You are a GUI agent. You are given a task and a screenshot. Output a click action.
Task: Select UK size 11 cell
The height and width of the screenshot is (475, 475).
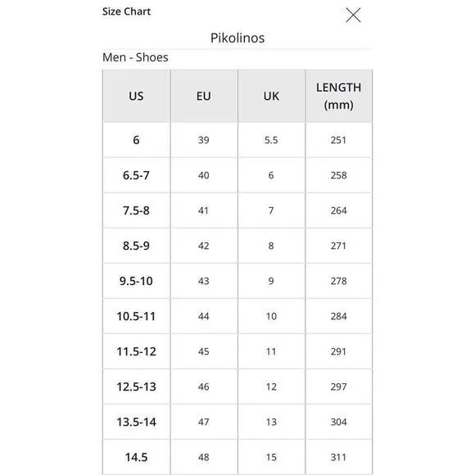pyautogui.click(x=271, y=351)
